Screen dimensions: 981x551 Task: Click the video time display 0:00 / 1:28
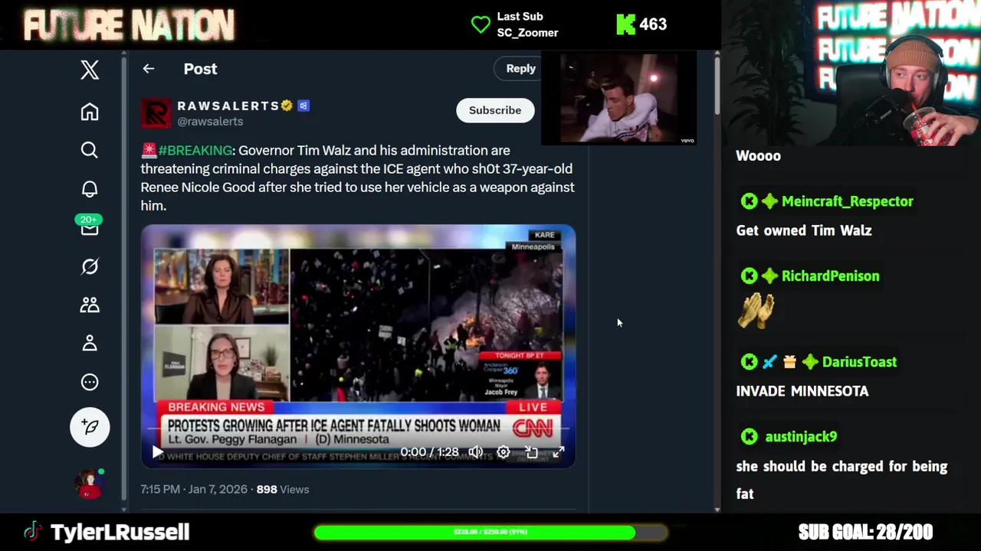(x=429, y=452)
